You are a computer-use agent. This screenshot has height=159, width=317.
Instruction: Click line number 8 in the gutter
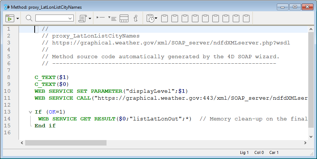click(x=8, y=77)
